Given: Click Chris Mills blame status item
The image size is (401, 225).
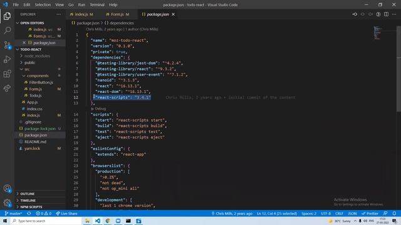Looking at the screenshot, I should pyautogui.click(x=232, y=213).
